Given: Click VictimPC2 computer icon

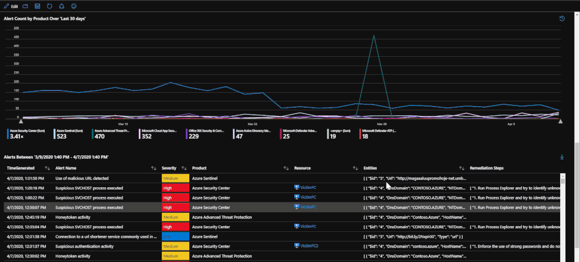Looking at the screenshot, I should pos(297,245).
